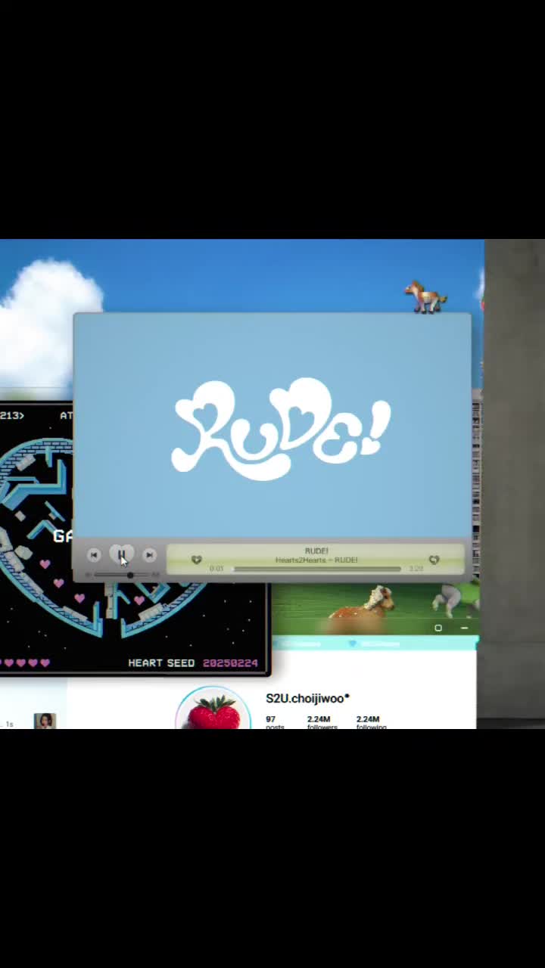This screenshot has height=968, width=545.
Task: Click the HEART SEED 20250224 text
Action: pyautogui.click(x=193, y=662)
